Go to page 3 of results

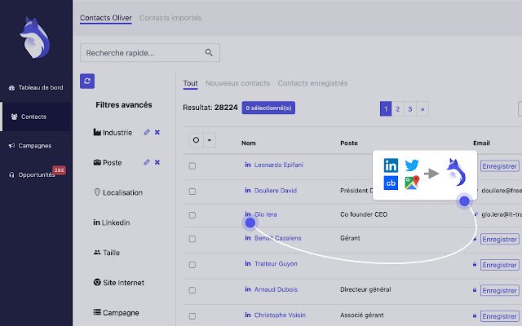click(410, 108)
